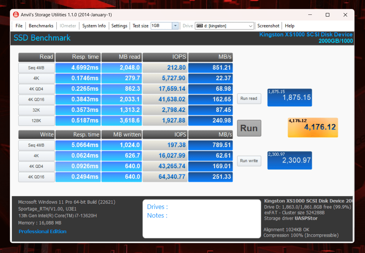This screenshot has width=365, height=253.
Task: Select the write 4K QD4 test button
Action: pos(36,166)
